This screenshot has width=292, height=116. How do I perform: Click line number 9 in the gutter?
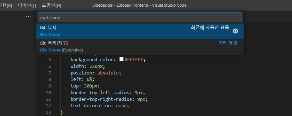point(50,86)
